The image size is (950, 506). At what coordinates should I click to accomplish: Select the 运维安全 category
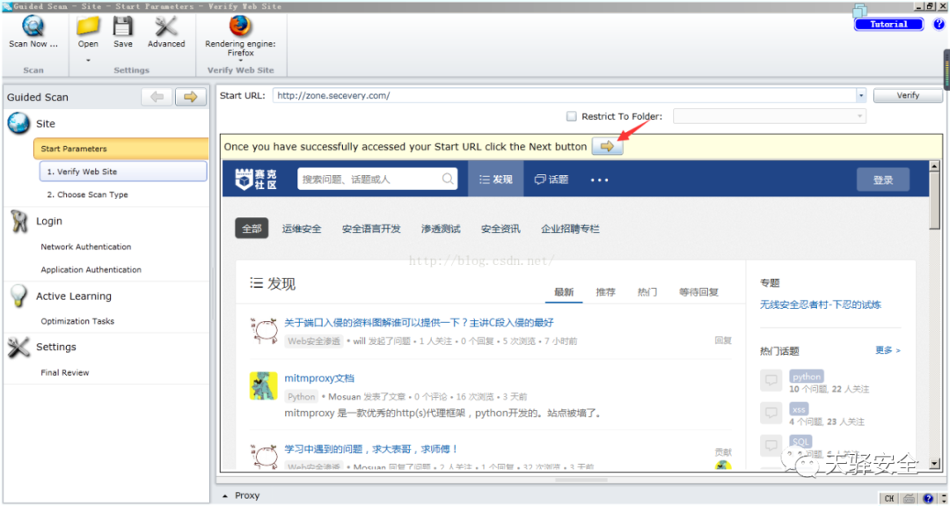(x=302, y=229)
